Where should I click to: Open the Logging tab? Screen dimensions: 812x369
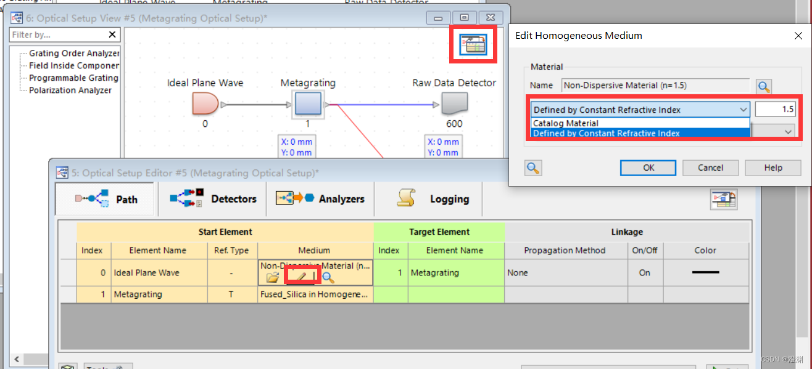pyautogui.click(x=428, y=199)
